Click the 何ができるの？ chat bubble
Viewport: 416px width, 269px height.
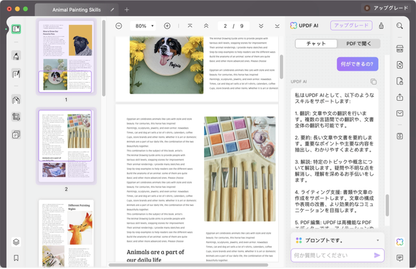point(357,64)
